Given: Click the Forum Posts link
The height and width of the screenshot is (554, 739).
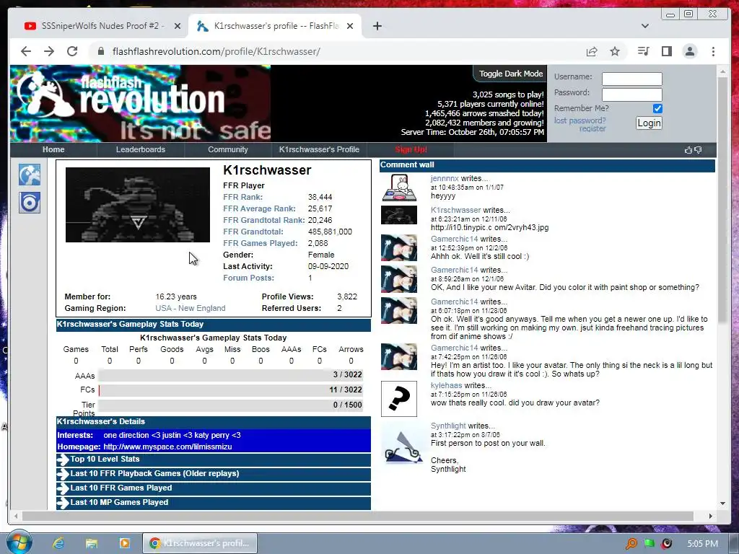Looking at the screenshot, I should [x=248, y=278].
